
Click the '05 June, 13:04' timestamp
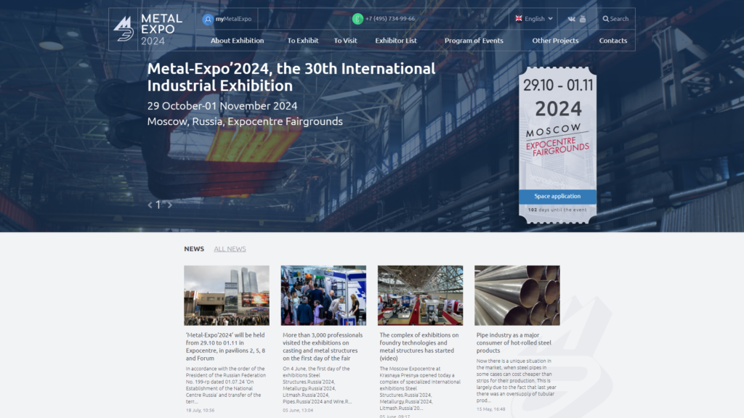[298, 411]
